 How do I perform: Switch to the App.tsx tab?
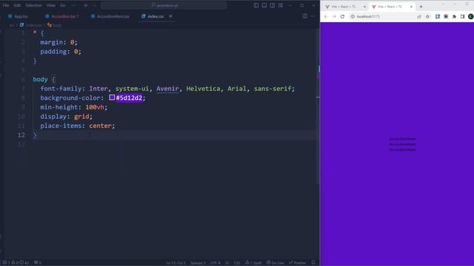[18, 16]
